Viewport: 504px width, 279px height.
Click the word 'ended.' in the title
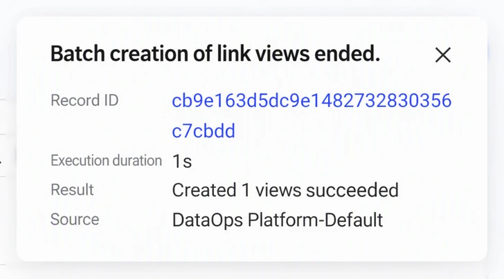pos(347,53)
